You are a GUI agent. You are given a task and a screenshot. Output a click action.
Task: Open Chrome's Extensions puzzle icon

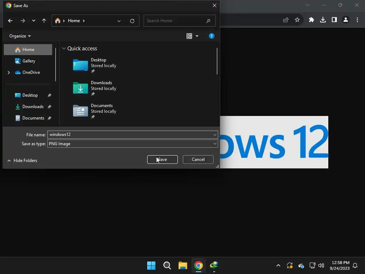click(312, 20)
